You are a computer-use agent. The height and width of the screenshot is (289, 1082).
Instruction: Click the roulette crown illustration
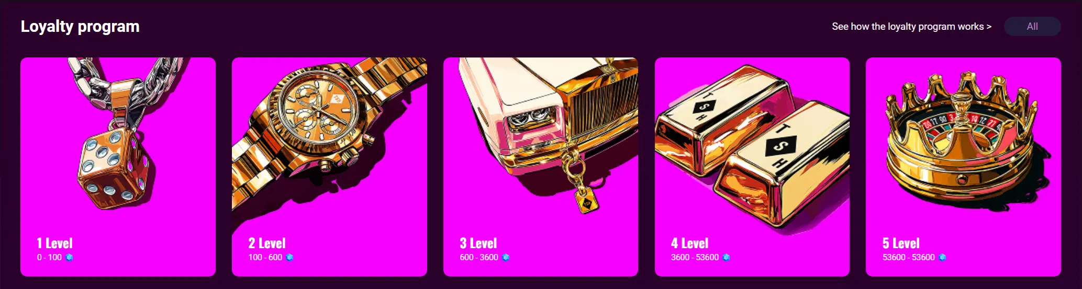pyautogui.click(x=962, y=138)
